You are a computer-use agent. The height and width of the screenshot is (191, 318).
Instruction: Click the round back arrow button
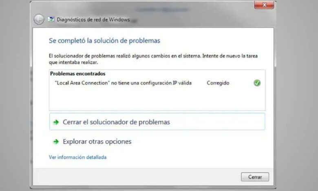[x=39, y=20]
